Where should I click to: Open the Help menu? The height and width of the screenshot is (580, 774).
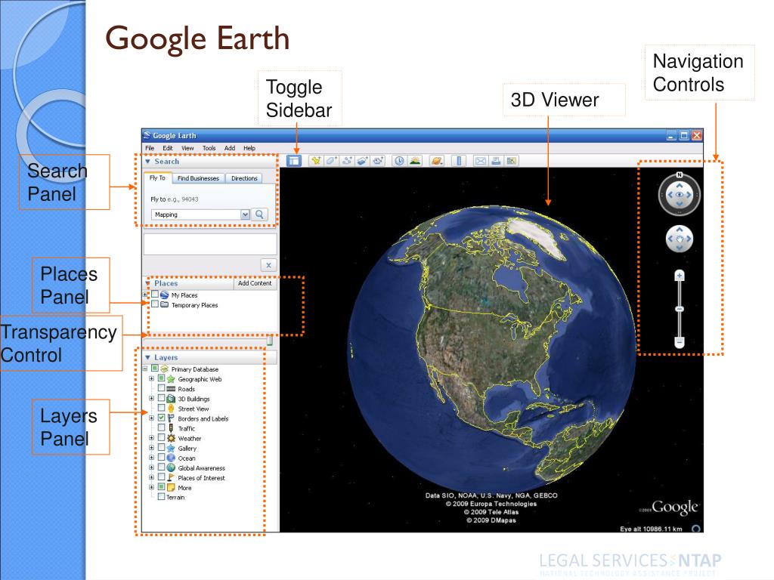pos(249,148)
